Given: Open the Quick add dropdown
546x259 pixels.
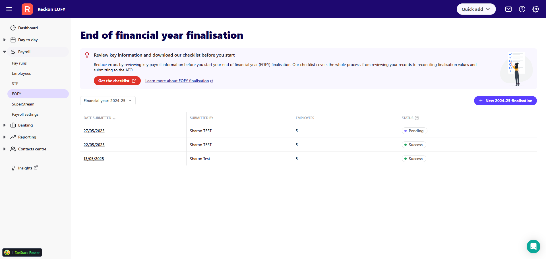Looking at the screenshot, I should coord(476,9).
